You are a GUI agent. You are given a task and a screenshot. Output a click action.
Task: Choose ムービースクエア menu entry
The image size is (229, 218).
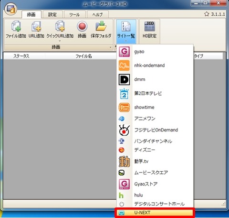coord(155,173)
